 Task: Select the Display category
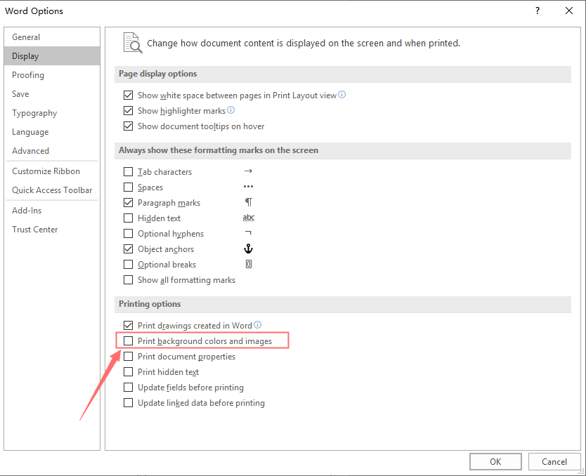pyautogui.click(x=52, y=56)
